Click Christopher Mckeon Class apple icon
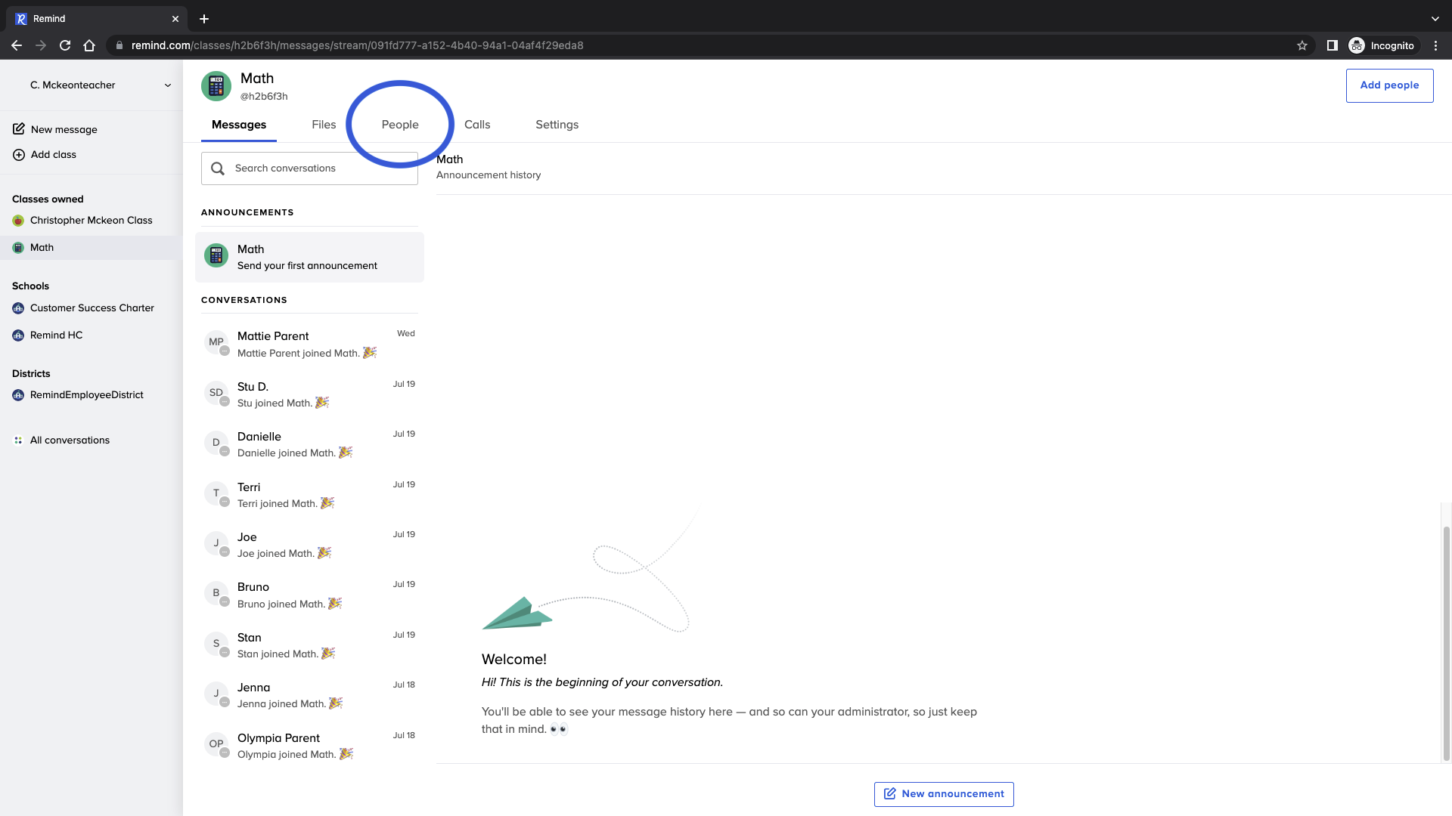 pos(18,221)
